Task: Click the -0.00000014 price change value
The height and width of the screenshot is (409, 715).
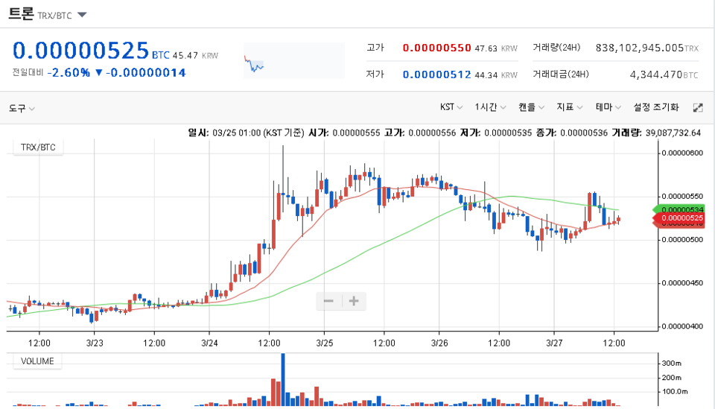Action: [x=145, y=73]
